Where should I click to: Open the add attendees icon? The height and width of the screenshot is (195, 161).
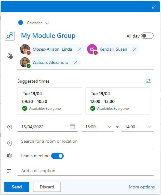[x=10, y=56]
